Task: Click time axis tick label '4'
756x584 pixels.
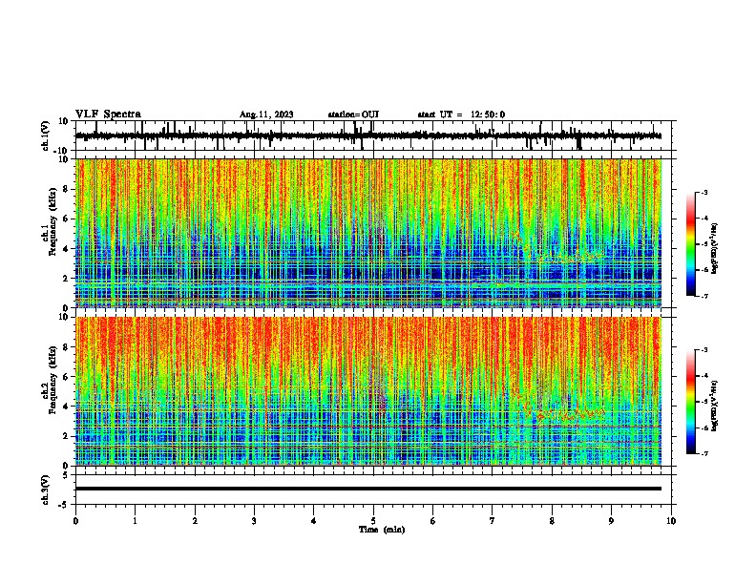Action: click(x=314, y=521)
